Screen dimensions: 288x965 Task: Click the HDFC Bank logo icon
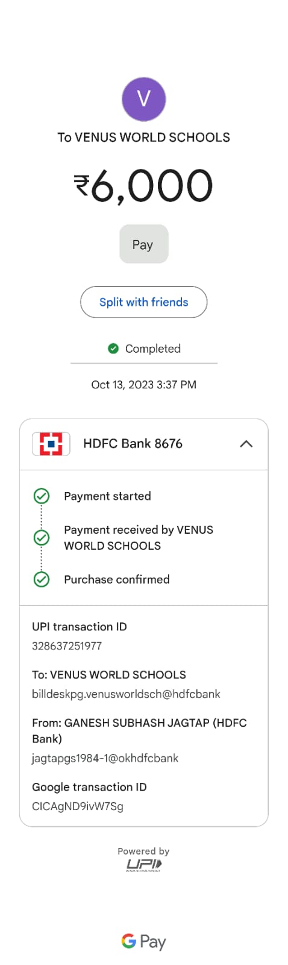click(51, 444)
